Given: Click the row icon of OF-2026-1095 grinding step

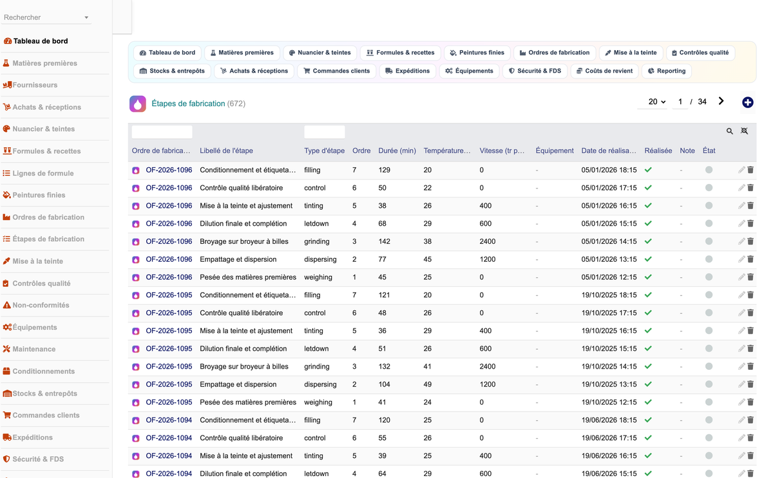Looking at the screenshot, I should 136,367.
